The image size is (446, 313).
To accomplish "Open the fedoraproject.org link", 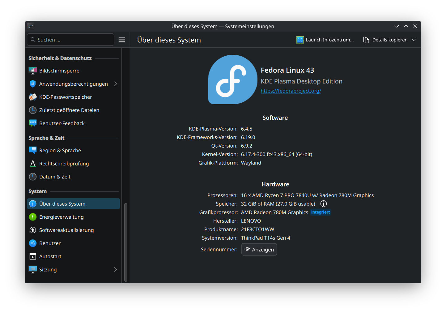I will 291,91.
